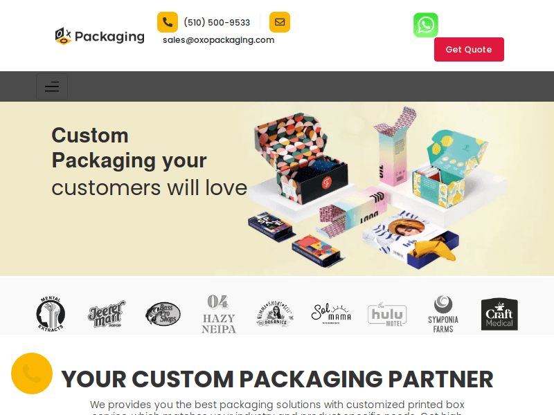Image resolution: width=554 pixels, height=415 pixels.
Task: Click the yellow phone icon in header
Action: 168,22
